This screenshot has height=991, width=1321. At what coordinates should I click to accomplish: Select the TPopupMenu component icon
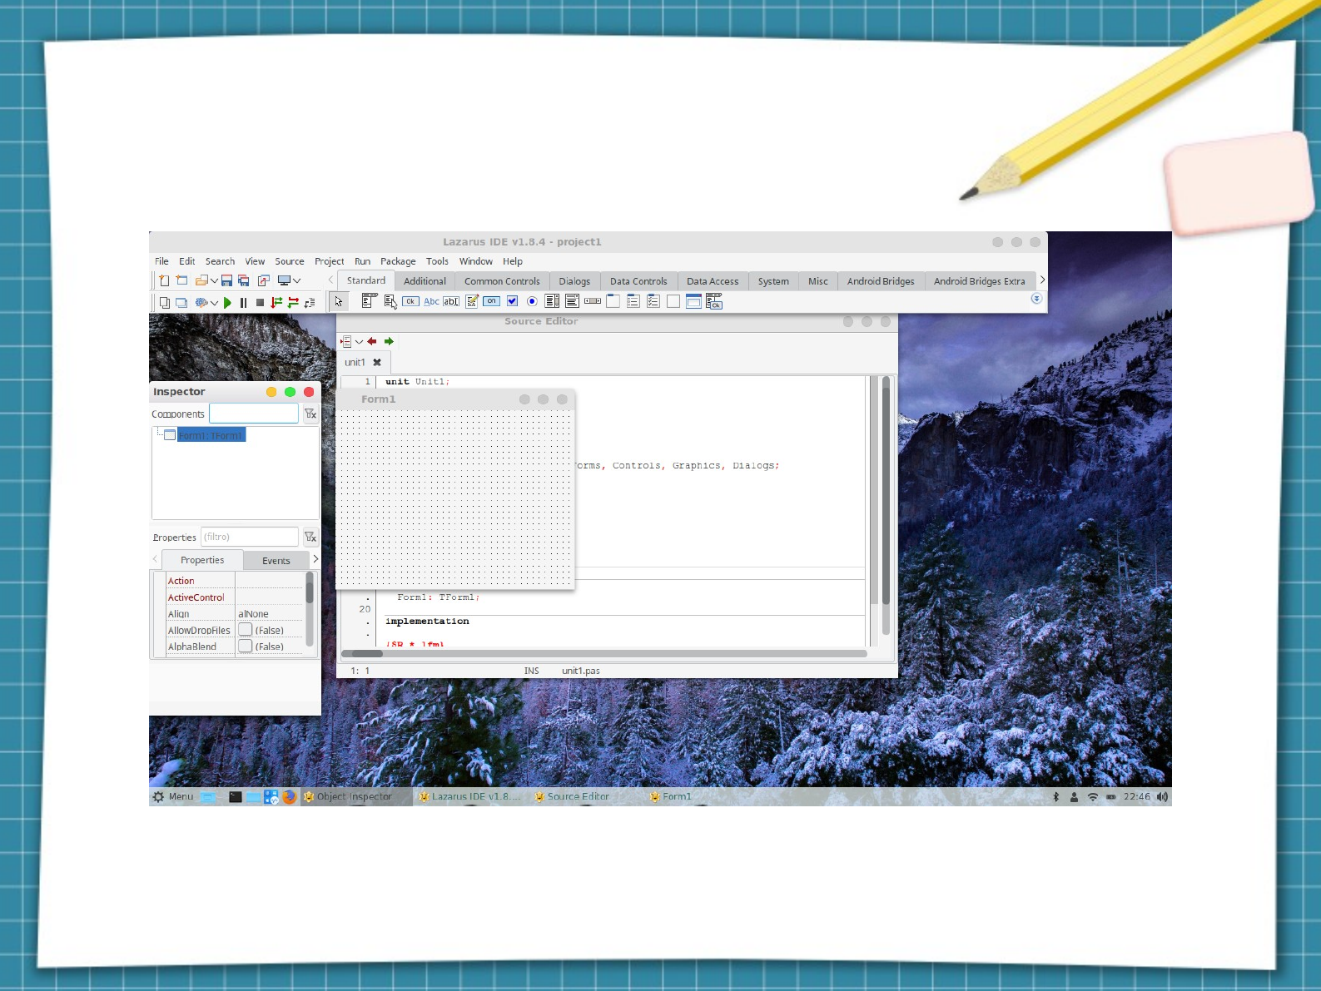click(390, 301)
